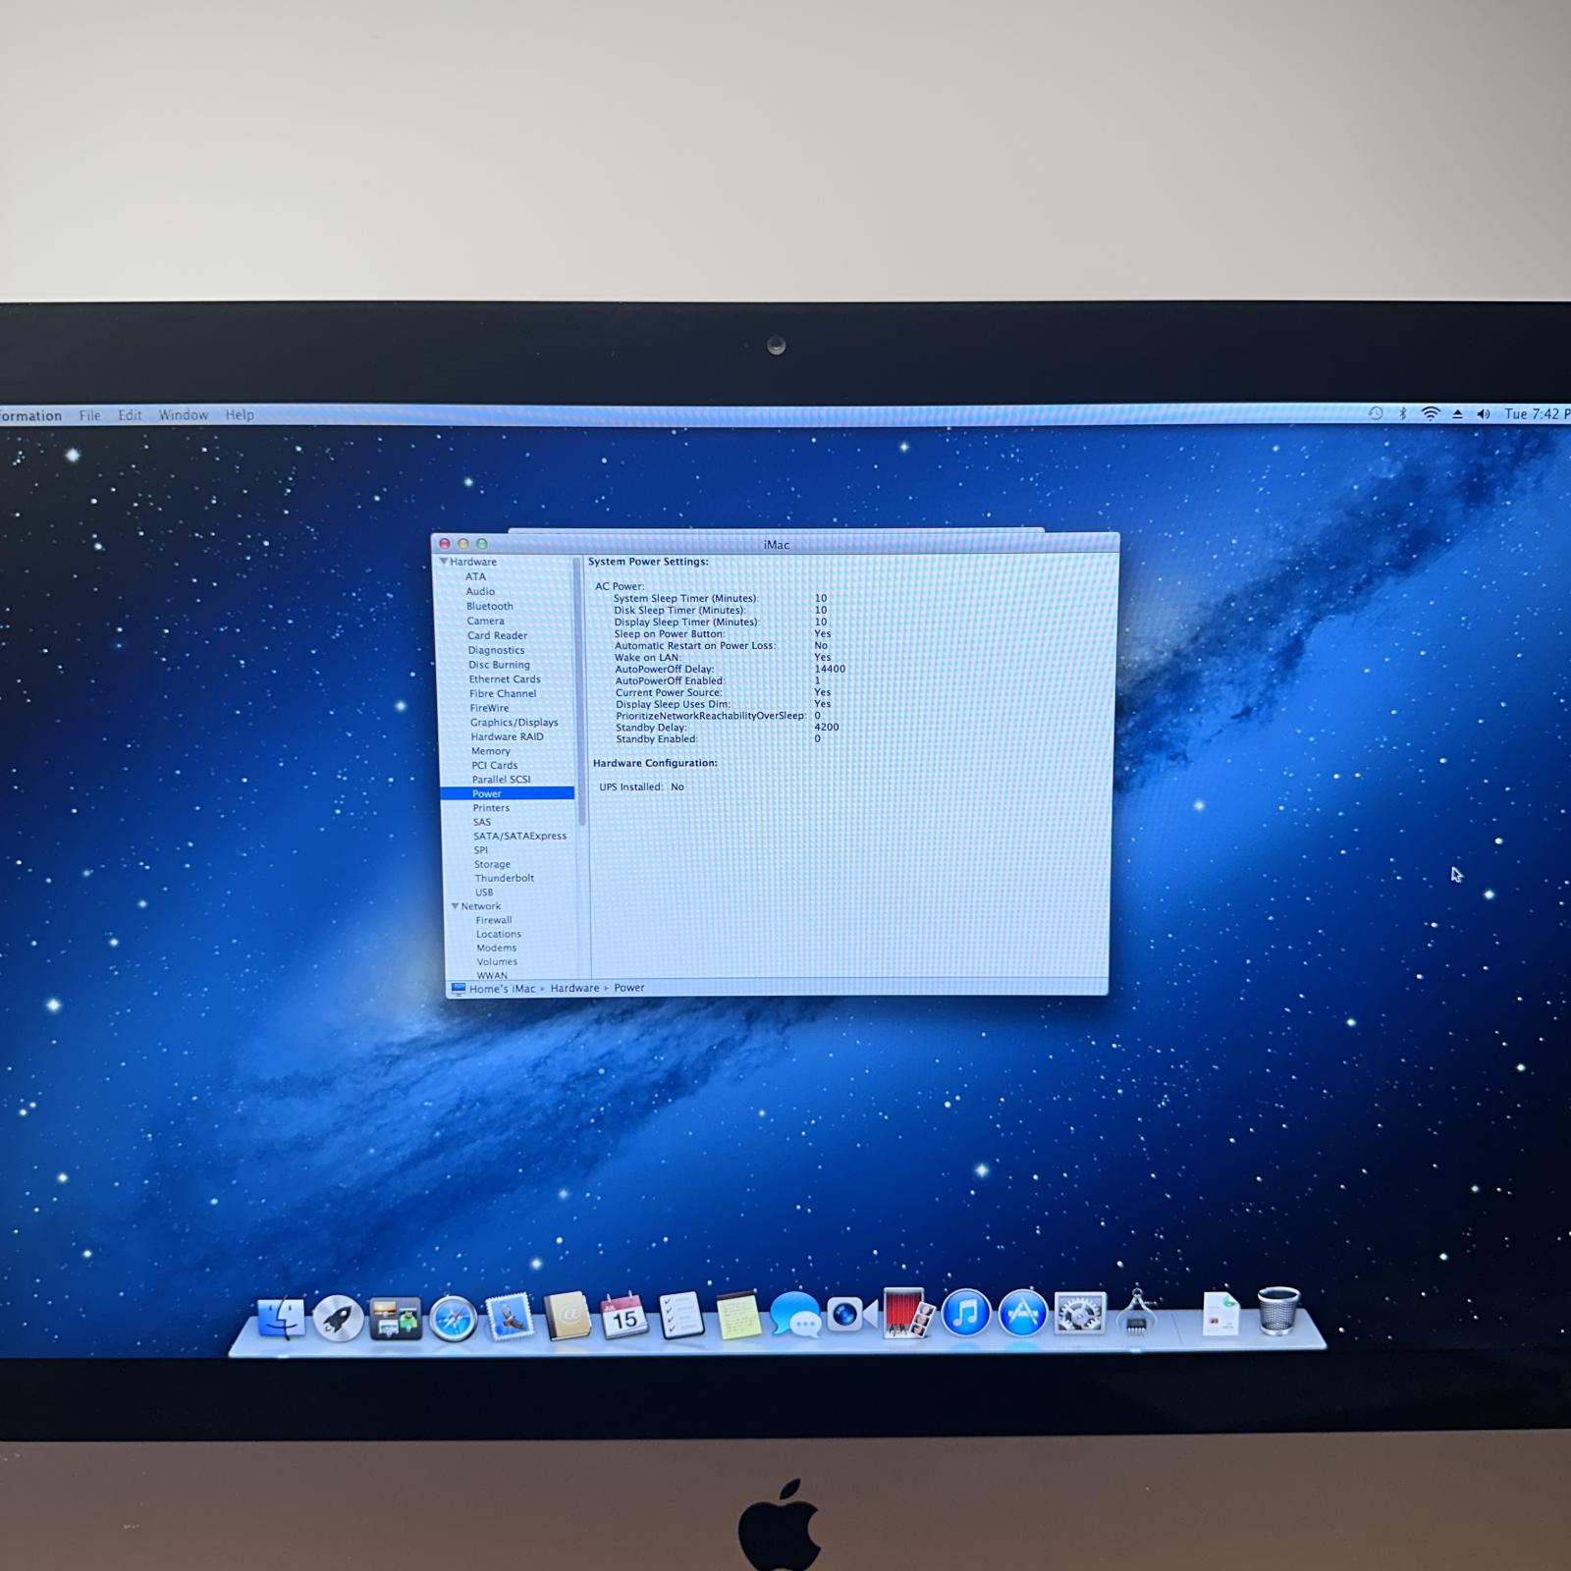
Task: Open the App Store dock icon
Action: pyautogui.click(x=1022, y=1314)
